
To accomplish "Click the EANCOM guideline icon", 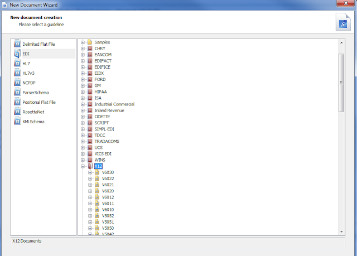I will pos(90,55).
